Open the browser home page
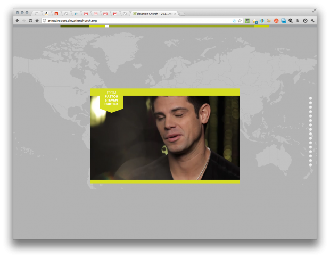This screenshot has width=330, height=258. click(x=37, y=21)
